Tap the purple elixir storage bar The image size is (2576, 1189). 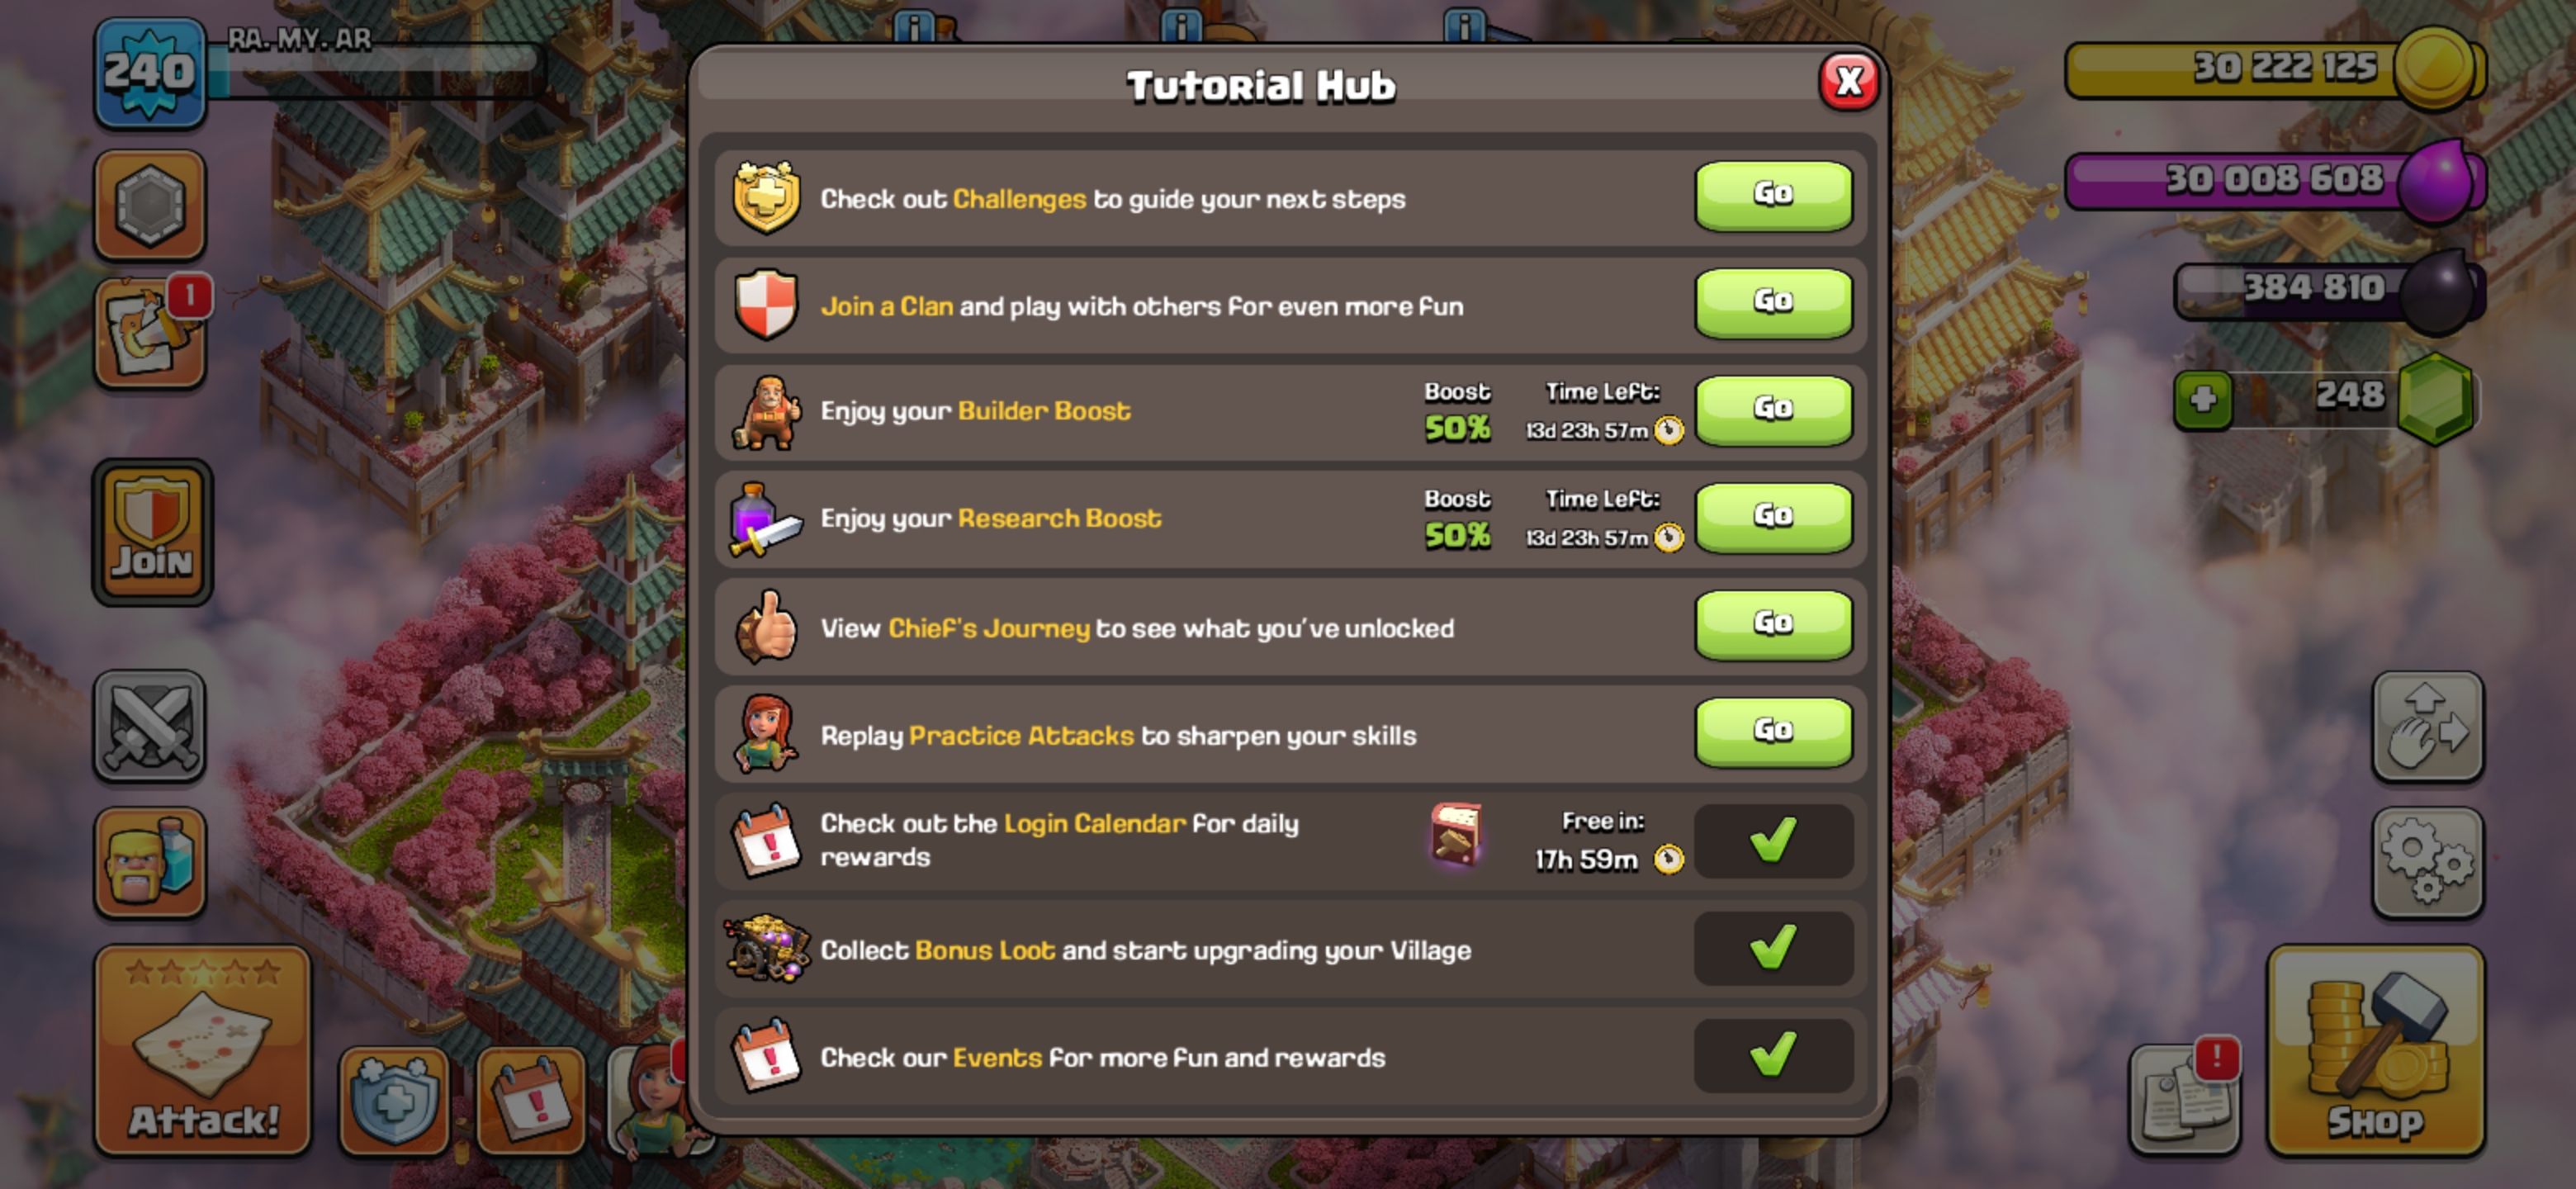pos(2275,181)
